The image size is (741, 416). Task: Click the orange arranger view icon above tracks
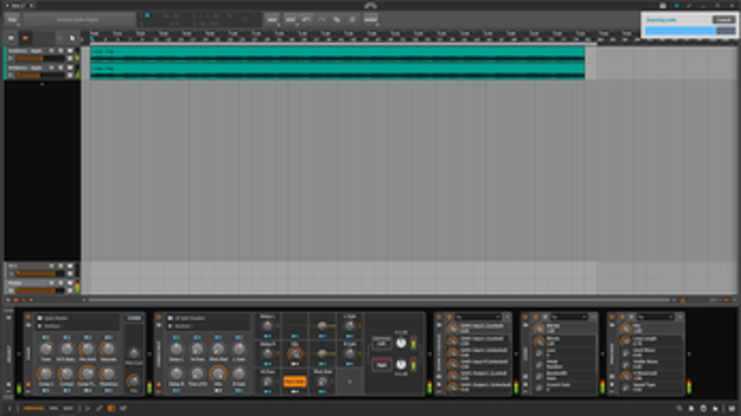26,39
